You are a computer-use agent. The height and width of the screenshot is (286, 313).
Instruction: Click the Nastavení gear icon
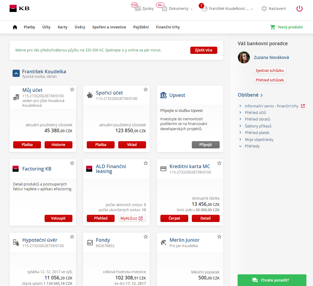coord(264,9)
